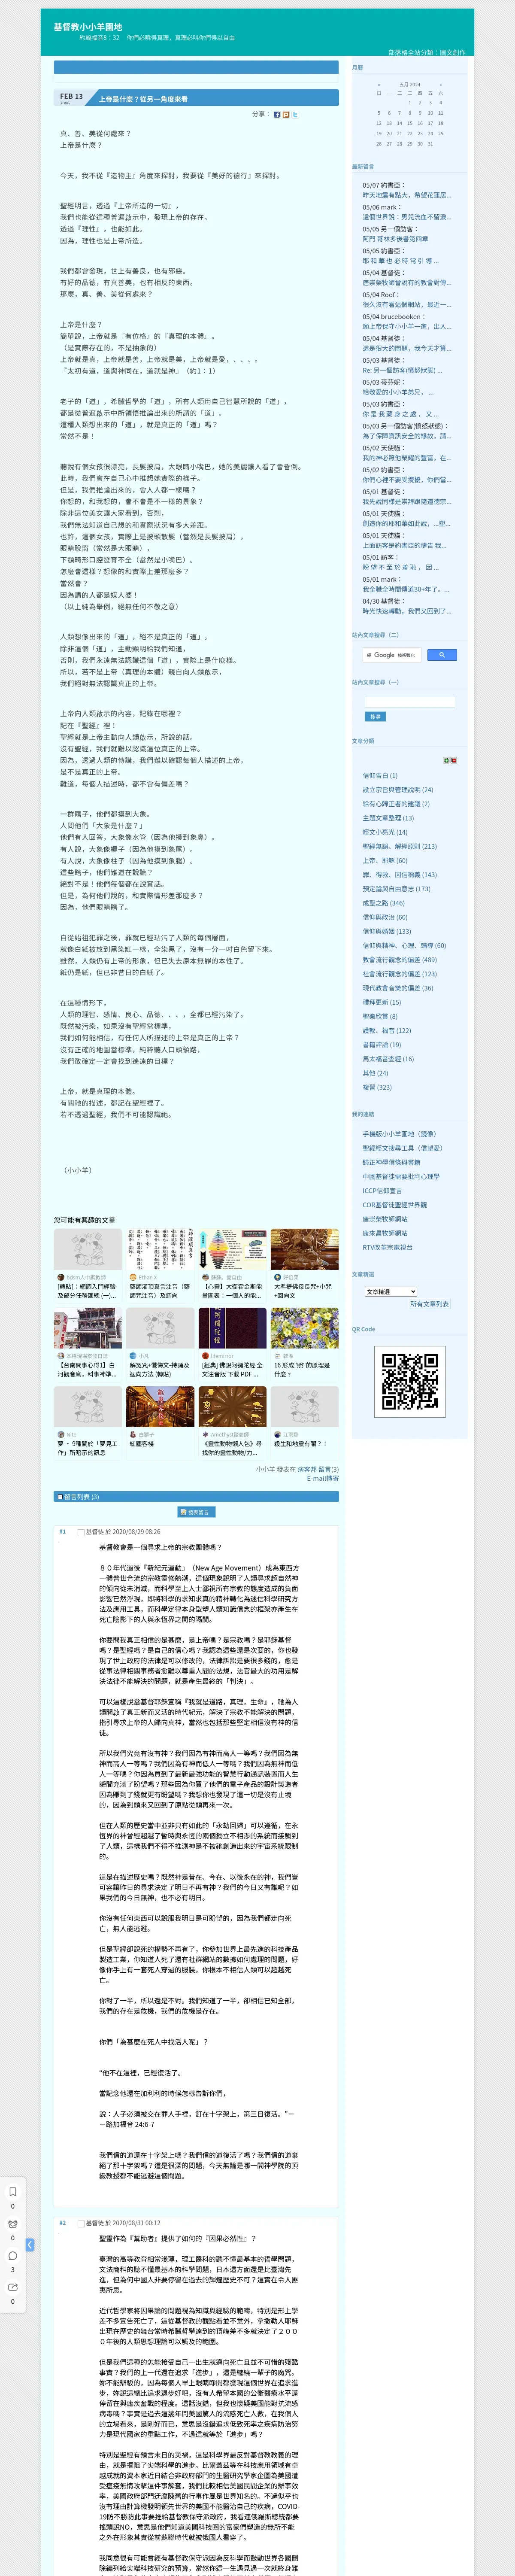Viewport: 515px width, 2576px height.
Task: Open link 唐崇榮牧師網站
Action: (385, 1219)
